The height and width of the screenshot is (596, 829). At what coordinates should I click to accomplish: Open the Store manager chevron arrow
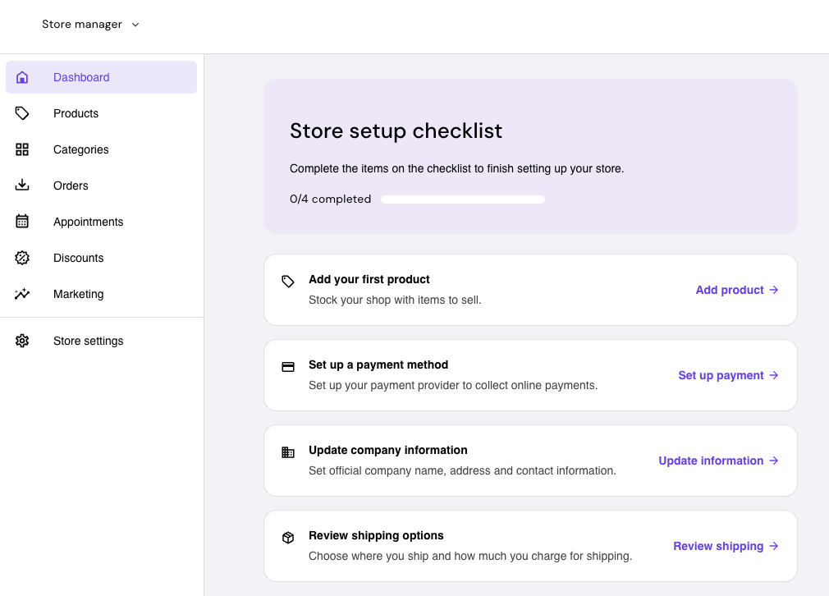point(135,24)
